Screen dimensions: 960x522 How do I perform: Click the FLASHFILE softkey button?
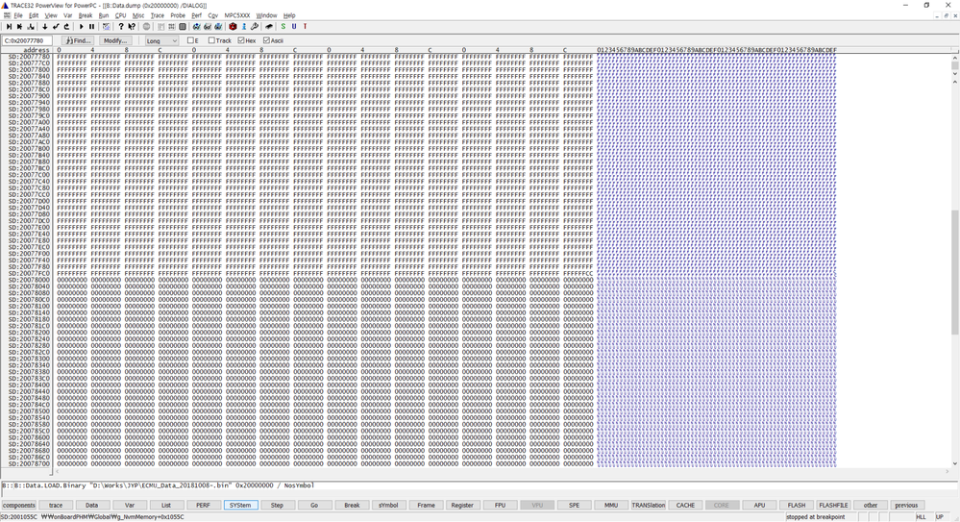[x=833, y=505]
